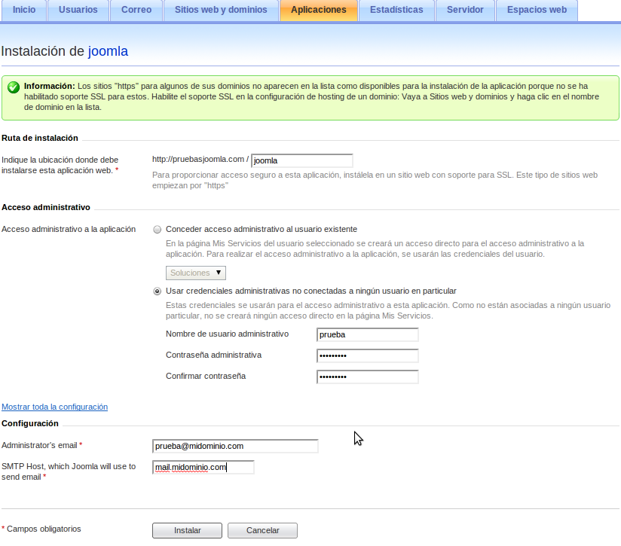621x546 pixels.
Task: Click the green checkmark information icon
Action: pos(14,87)
